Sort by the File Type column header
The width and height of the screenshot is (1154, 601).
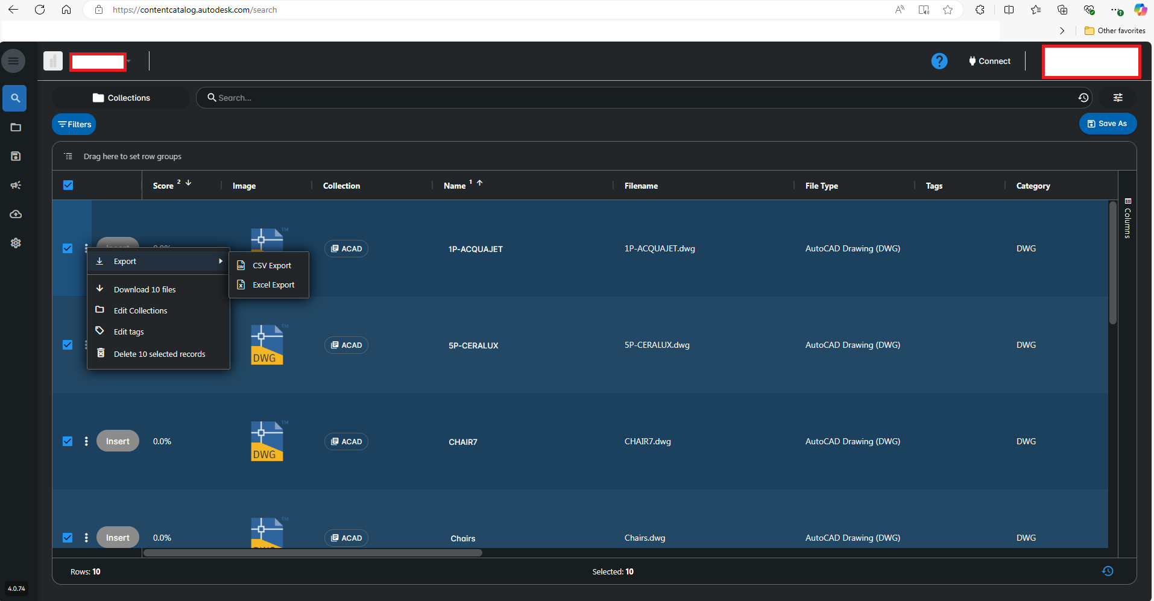point(822,186)
